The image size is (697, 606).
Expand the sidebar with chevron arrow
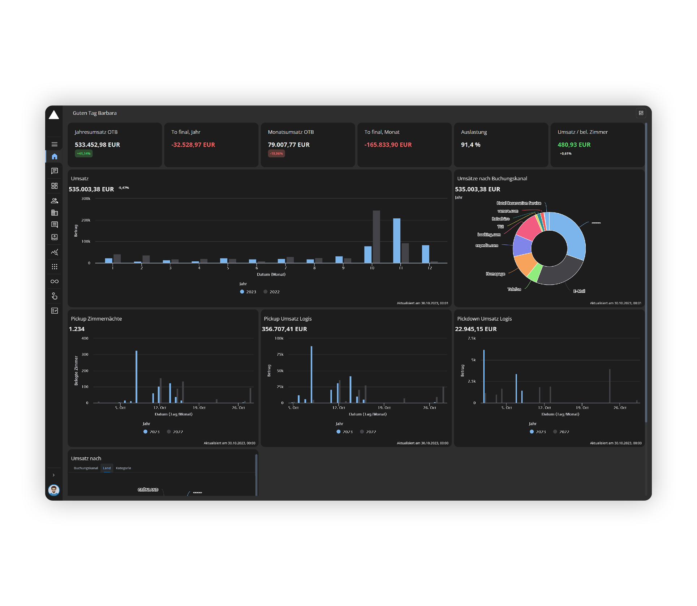click(x=54, y=476)
